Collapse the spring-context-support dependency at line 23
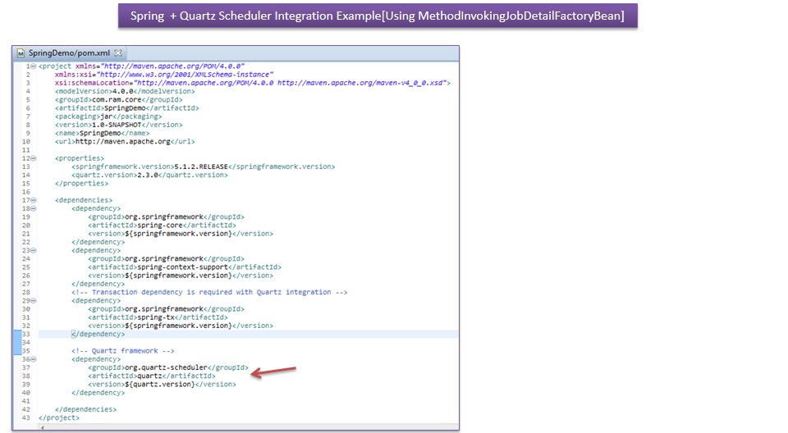788x433 pixels. pos(33,250)
